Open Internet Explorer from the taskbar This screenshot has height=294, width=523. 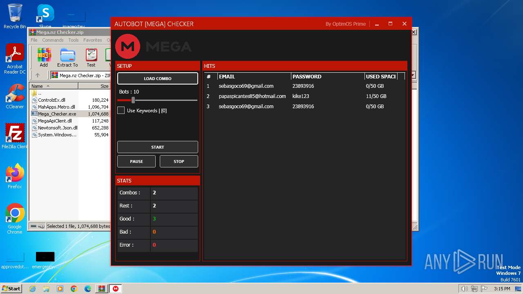pos(32,289)
